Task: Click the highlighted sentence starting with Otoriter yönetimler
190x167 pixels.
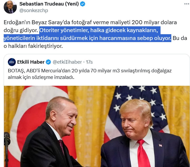Action: coord(87,34)
